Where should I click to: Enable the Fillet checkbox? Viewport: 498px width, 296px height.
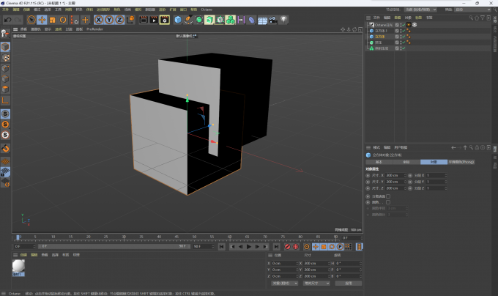tap(388, 202)
